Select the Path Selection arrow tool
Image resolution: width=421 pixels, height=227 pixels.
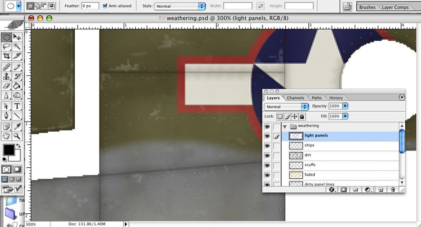[6, 106]
